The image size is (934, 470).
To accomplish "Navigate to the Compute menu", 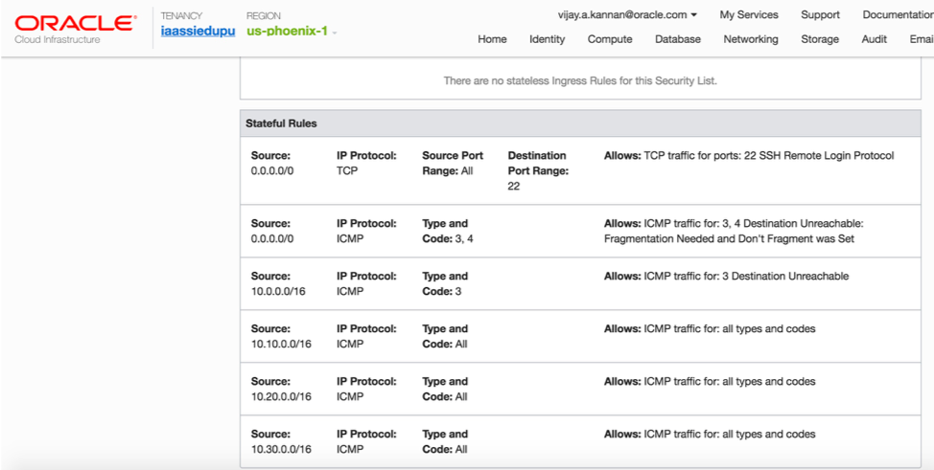I will pos(610,39).
